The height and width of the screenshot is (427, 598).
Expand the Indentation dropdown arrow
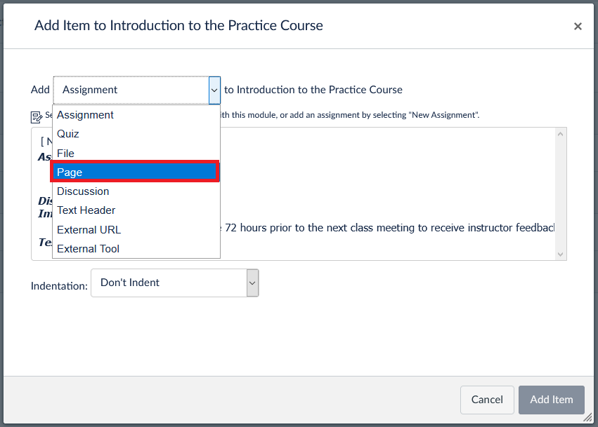(252, 283)
